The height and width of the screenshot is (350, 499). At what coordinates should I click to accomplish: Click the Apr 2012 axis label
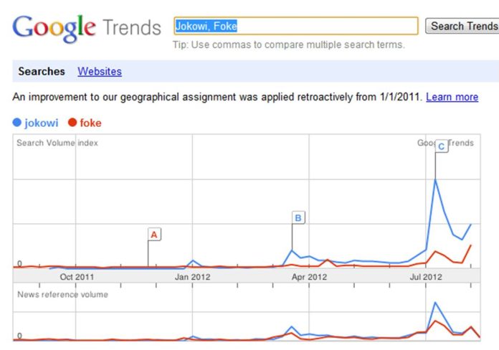[309, 276]
